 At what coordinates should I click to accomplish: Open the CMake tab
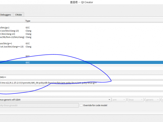(x=19, y=15)
